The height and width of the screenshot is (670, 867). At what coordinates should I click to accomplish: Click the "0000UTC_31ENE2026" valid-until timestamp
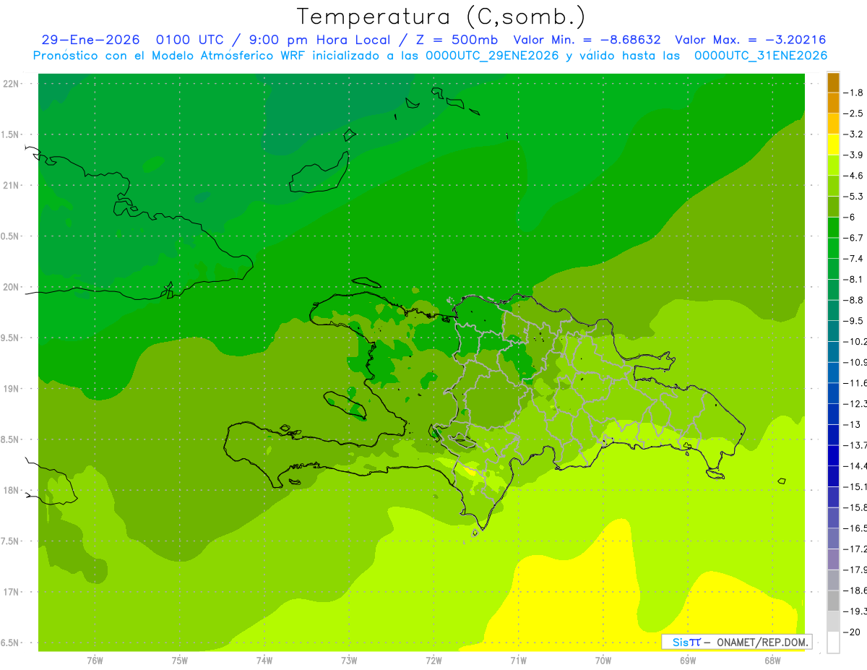coord(760,56)
